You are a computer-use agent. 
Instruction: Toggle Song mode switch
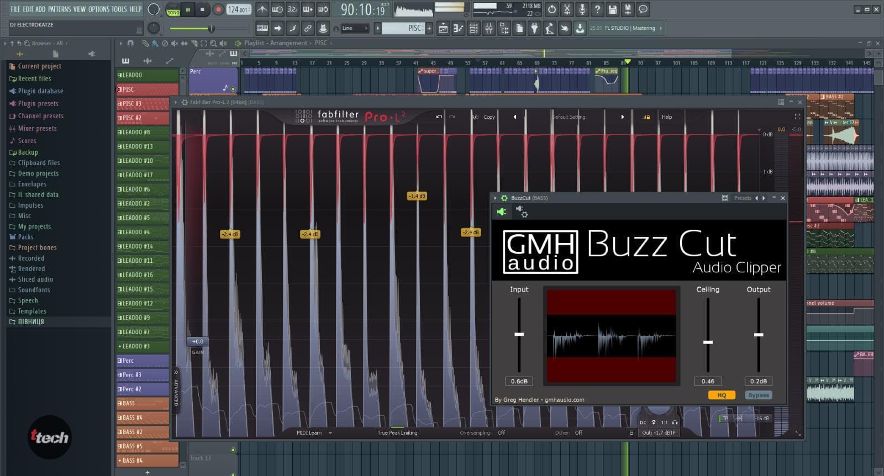point(173,10)
